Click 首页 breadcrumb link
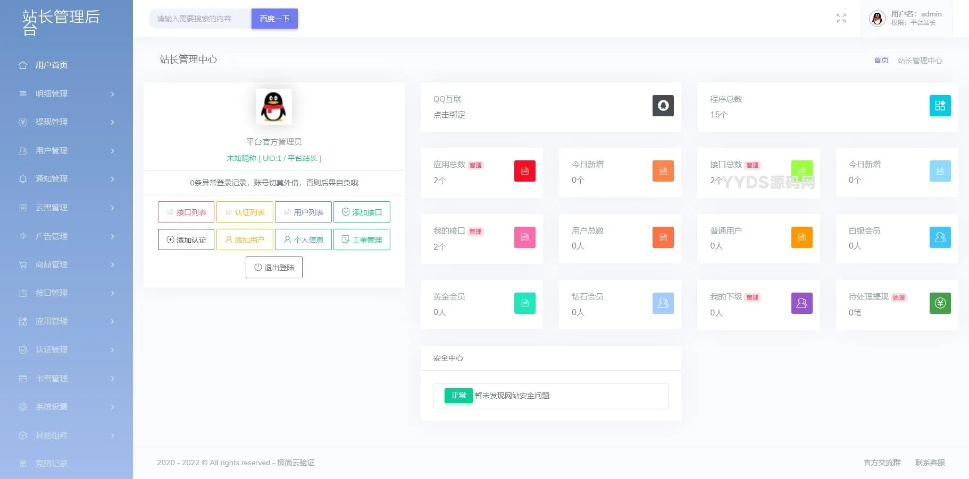This screenshot has height=479, width=969. [x=881, y=60]
